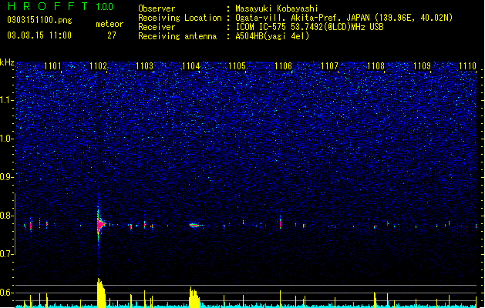Click the meteor count value 27
The width and height of the screenshot is (485, 308).
point(112,35)
